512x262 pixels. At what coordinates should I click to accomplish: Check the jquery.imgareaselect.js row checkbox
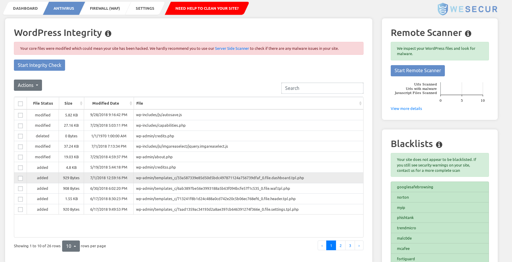tap(20, 147)
